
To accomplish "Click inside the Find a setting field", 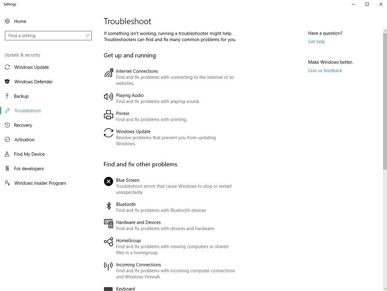I will coord(48,35).
